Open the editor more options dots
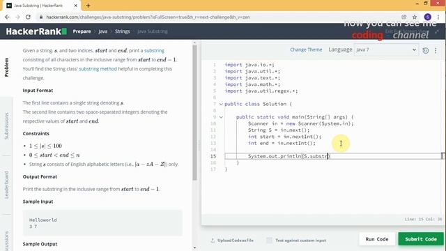This screenshot has width=446, height=251. pyautogui.click(x=436, y=51)
